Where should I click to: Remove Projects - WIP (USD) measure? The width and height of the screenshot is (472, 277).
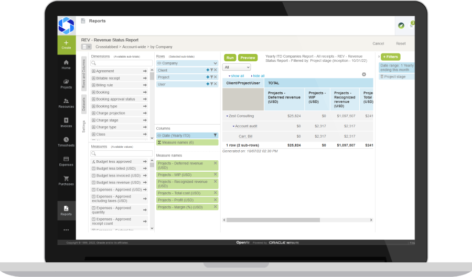coord(215,174)
